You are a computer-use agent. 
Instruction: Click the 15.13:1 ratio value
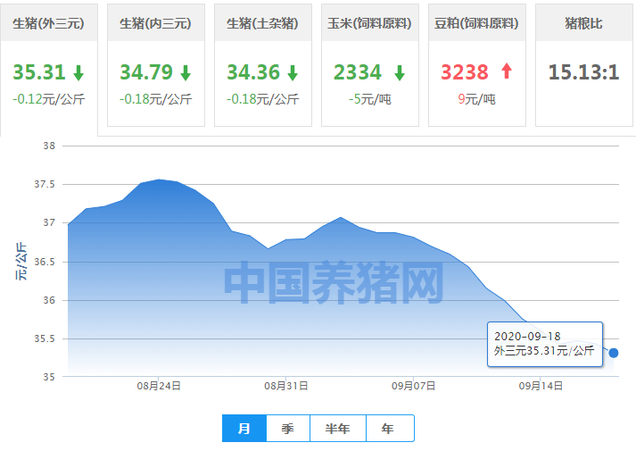coord(584,72)
